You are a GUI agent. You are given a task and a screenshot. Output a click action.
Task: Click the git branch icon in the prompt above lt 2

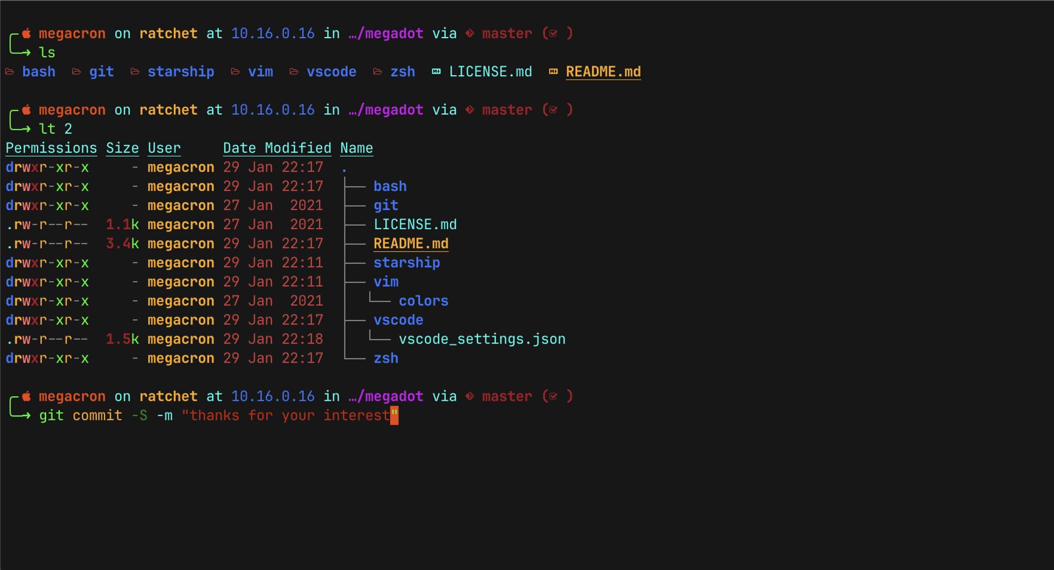pyautogui.click(x=470, y=110)
